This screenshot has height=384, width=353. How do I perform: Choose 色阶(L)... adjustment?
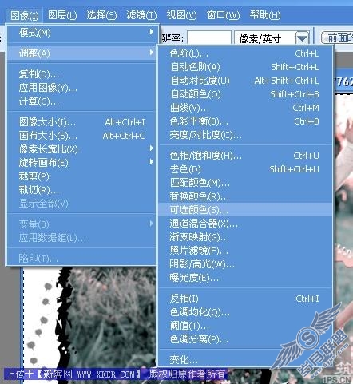coord(245,53)
